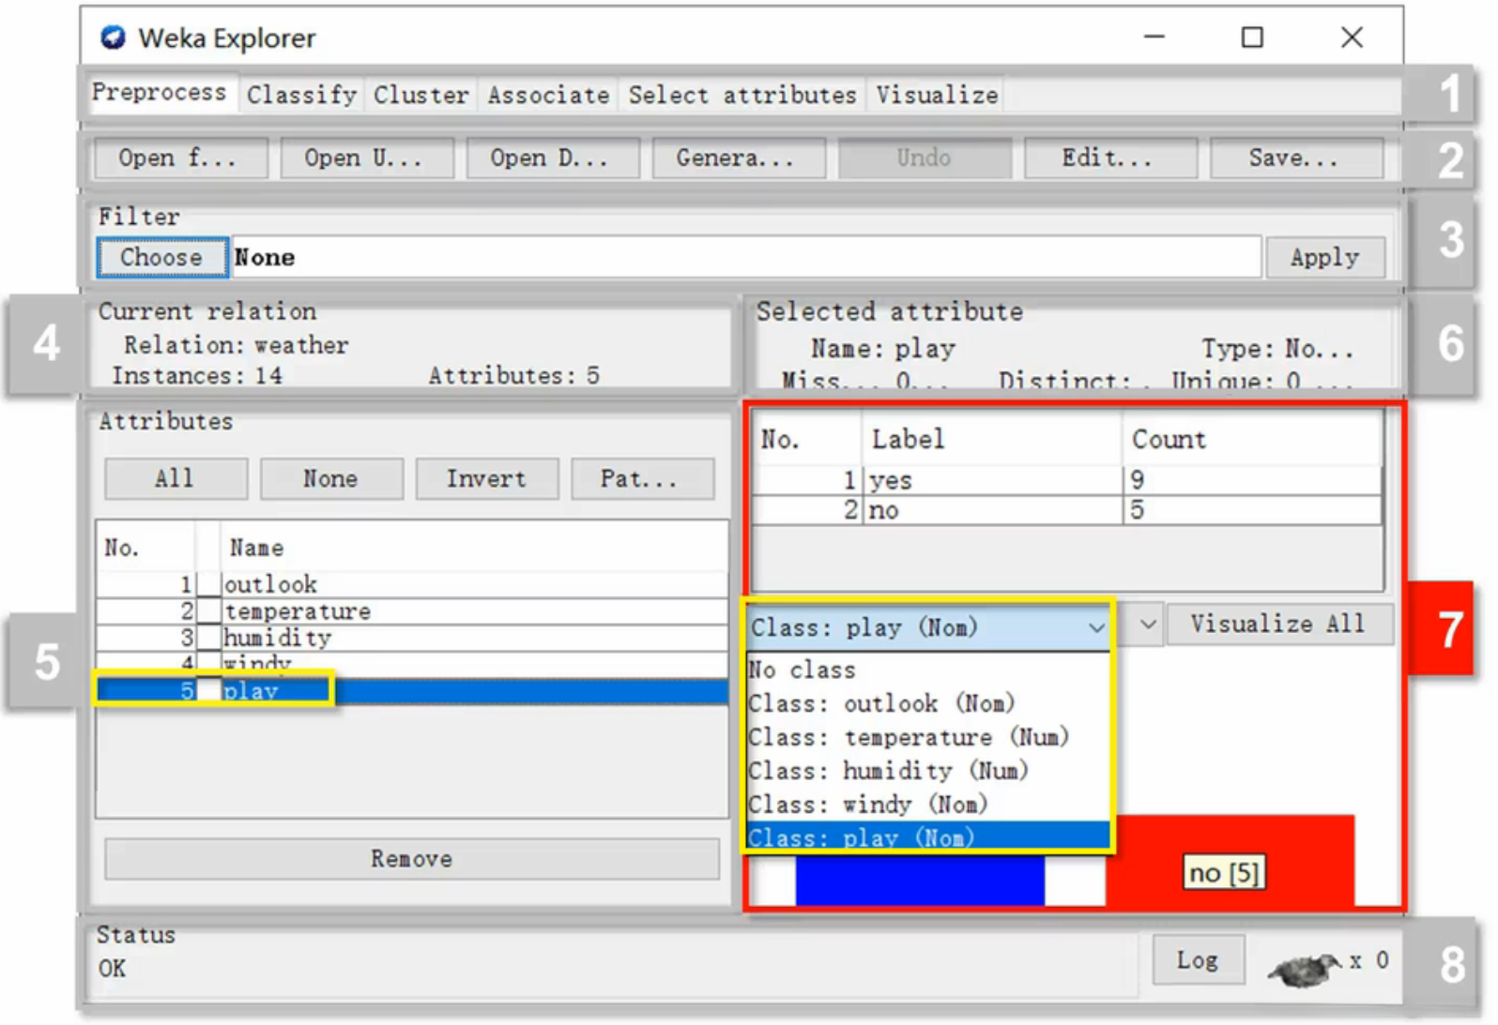The height and width of the screenshot is (1025, 1498).
Task: Tick the checkbox for humidity attribute
Action: (208, 639)
